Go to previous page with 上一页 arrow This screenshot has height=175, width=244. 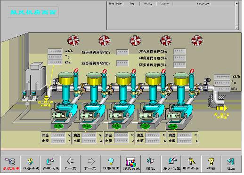pyautogui.click(x=71, y=164)
